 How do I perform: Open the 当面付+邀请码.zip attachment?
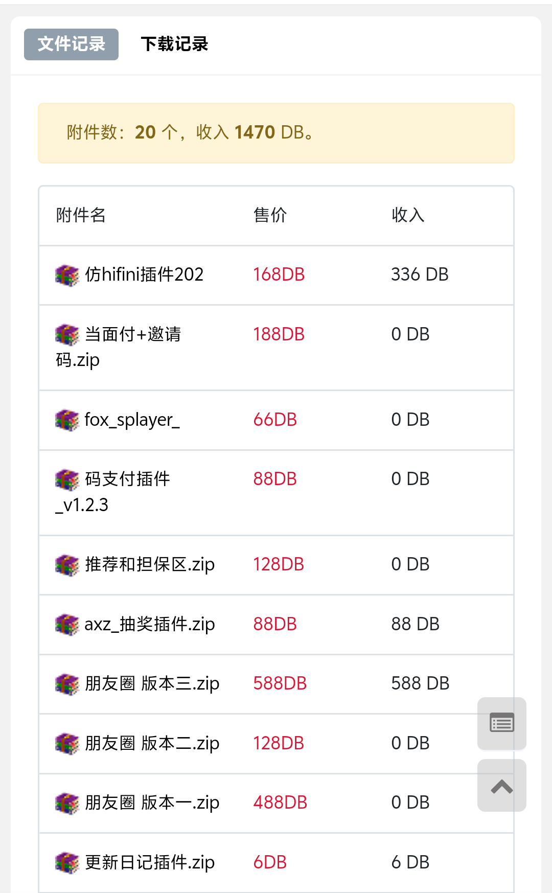click(132, 335)
